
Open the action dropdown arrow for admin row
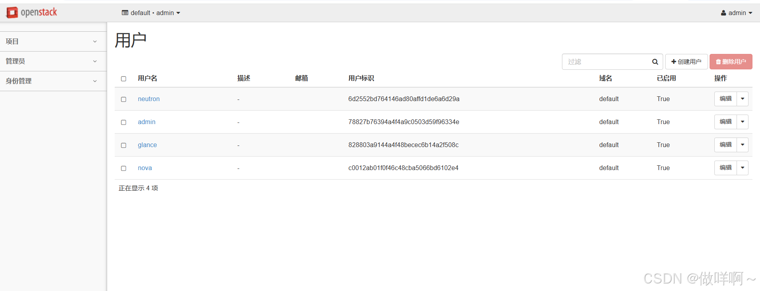[x=743, y=122]
